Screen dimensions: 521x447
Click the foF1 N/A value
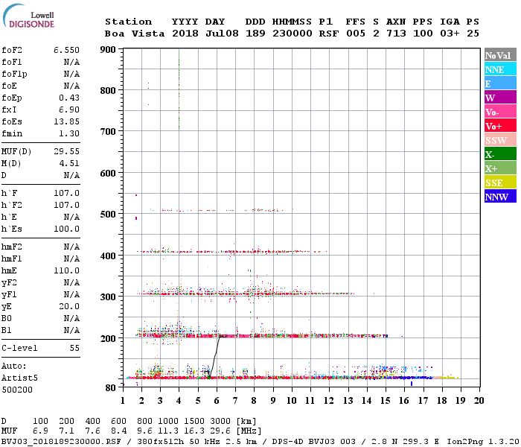(71, 62)
